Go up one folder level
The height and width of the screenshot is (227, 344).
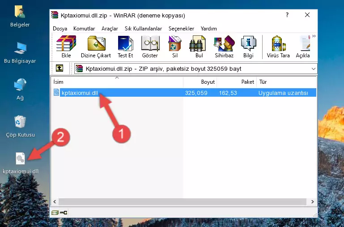(59, 68)
